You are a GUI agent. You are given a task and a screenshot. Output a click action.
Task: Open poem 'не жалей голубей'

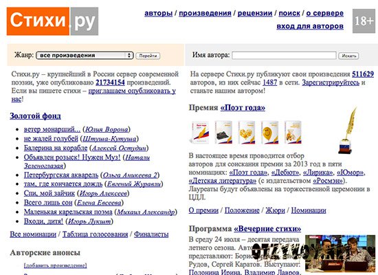(x=51, y=139)
